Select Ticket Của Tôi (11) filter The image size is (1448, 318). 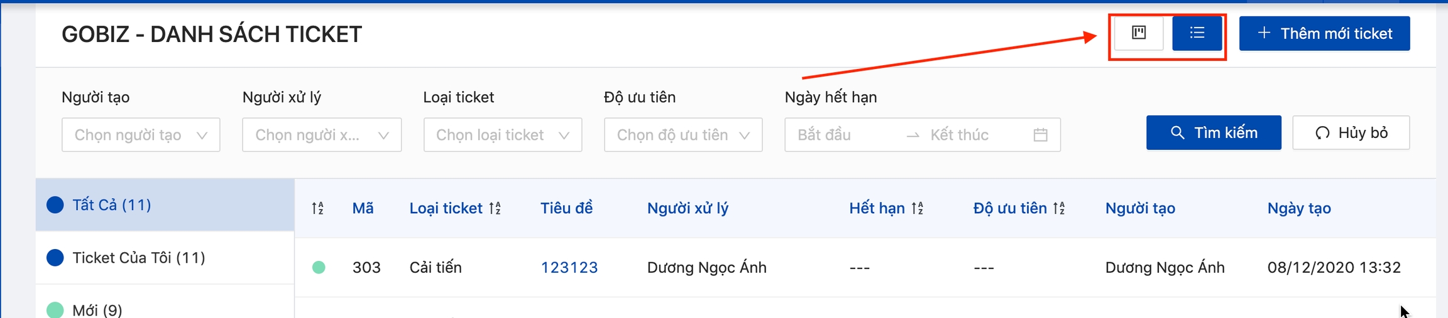[x=165, y=258]
